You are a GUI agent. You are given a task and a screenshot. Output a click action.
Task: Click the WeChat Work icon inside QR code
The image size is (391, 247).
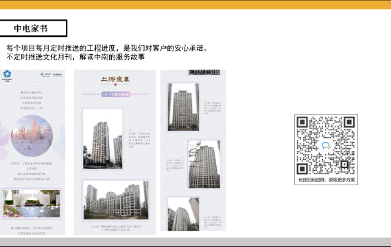coord(326,145)
